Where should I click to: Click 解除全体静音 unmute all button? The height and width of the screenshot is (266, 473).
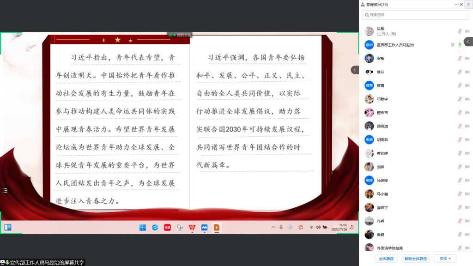click(x=416, y=259)
